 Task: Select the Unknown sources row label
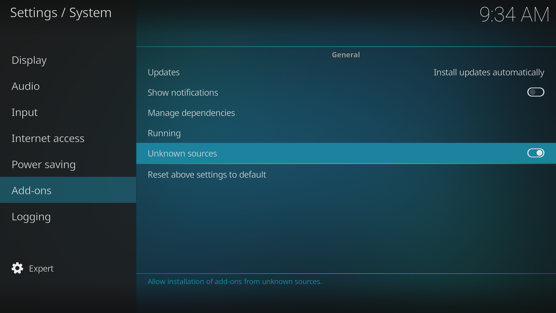[x=182, y=153]
